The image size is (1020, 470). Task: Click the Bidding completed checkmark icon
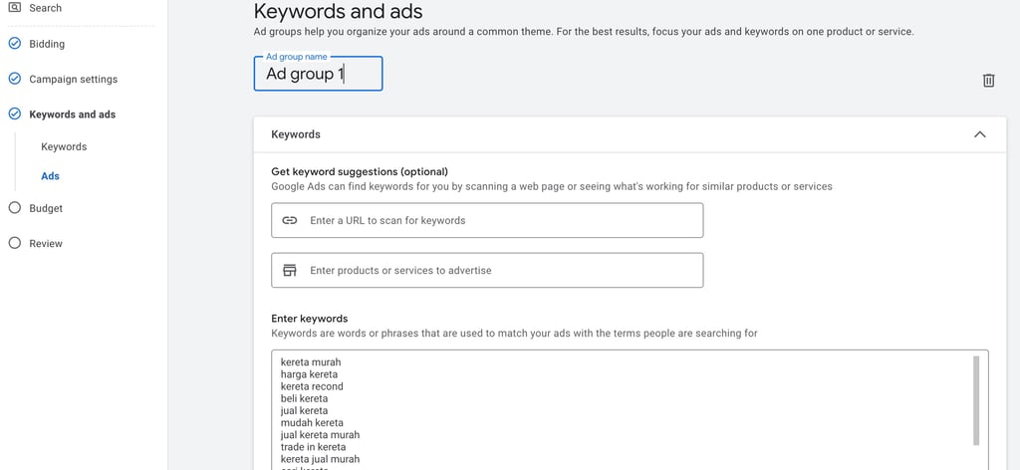pyautogui.click(x=14, y=44)
